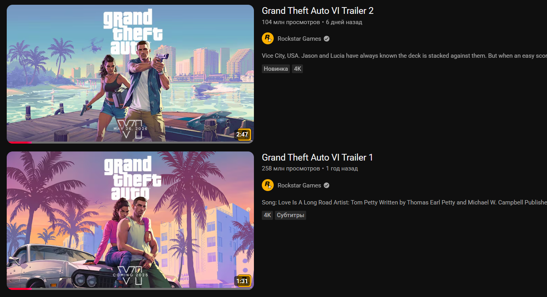
Task: Click the Vice City, USA description text
Action: [x=404, y=56]
